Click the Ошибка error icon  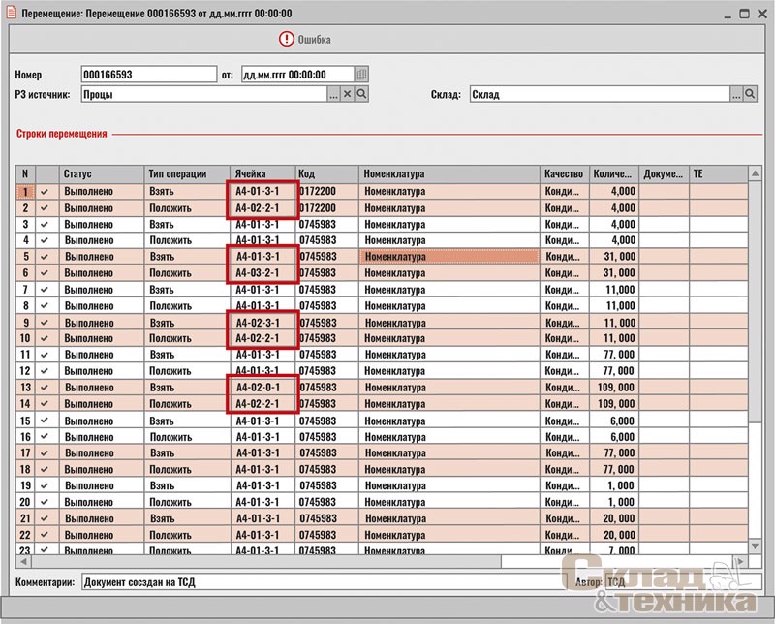[x=286, y=40]
